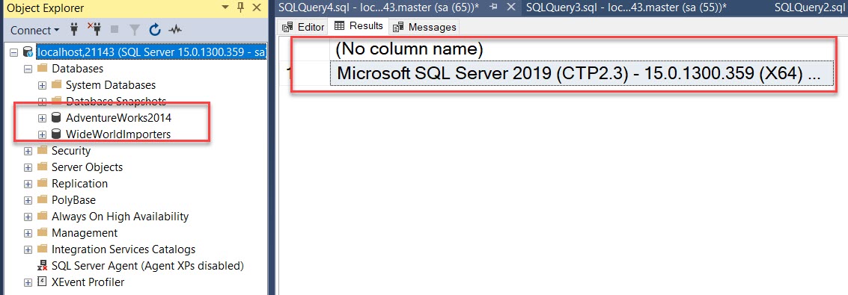Image resolution: width=848 pixels, height=295 pixels.
Task: Select System Databases in the tree
Action: (110, 85)
